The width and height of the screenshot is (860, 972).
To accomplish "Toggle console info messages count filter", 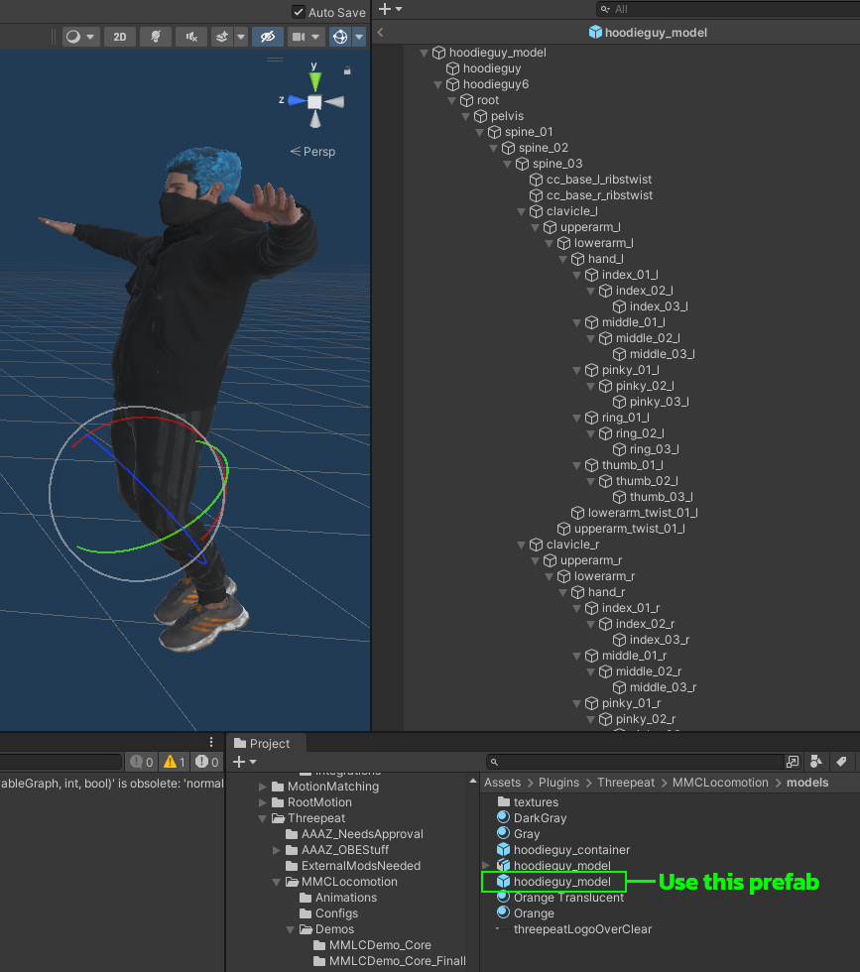I will [x=142, y=762].
